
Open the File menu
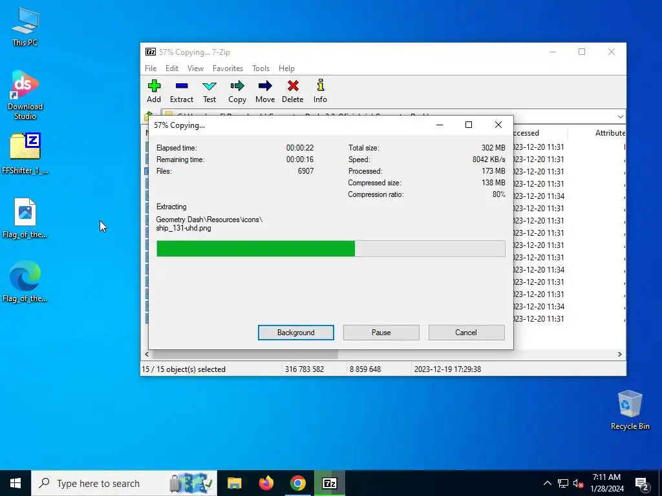pos(151,68)
